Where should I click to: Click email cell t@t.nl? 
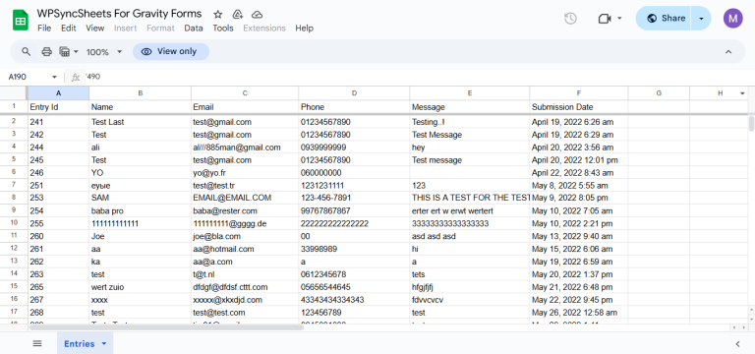[245, 274]
